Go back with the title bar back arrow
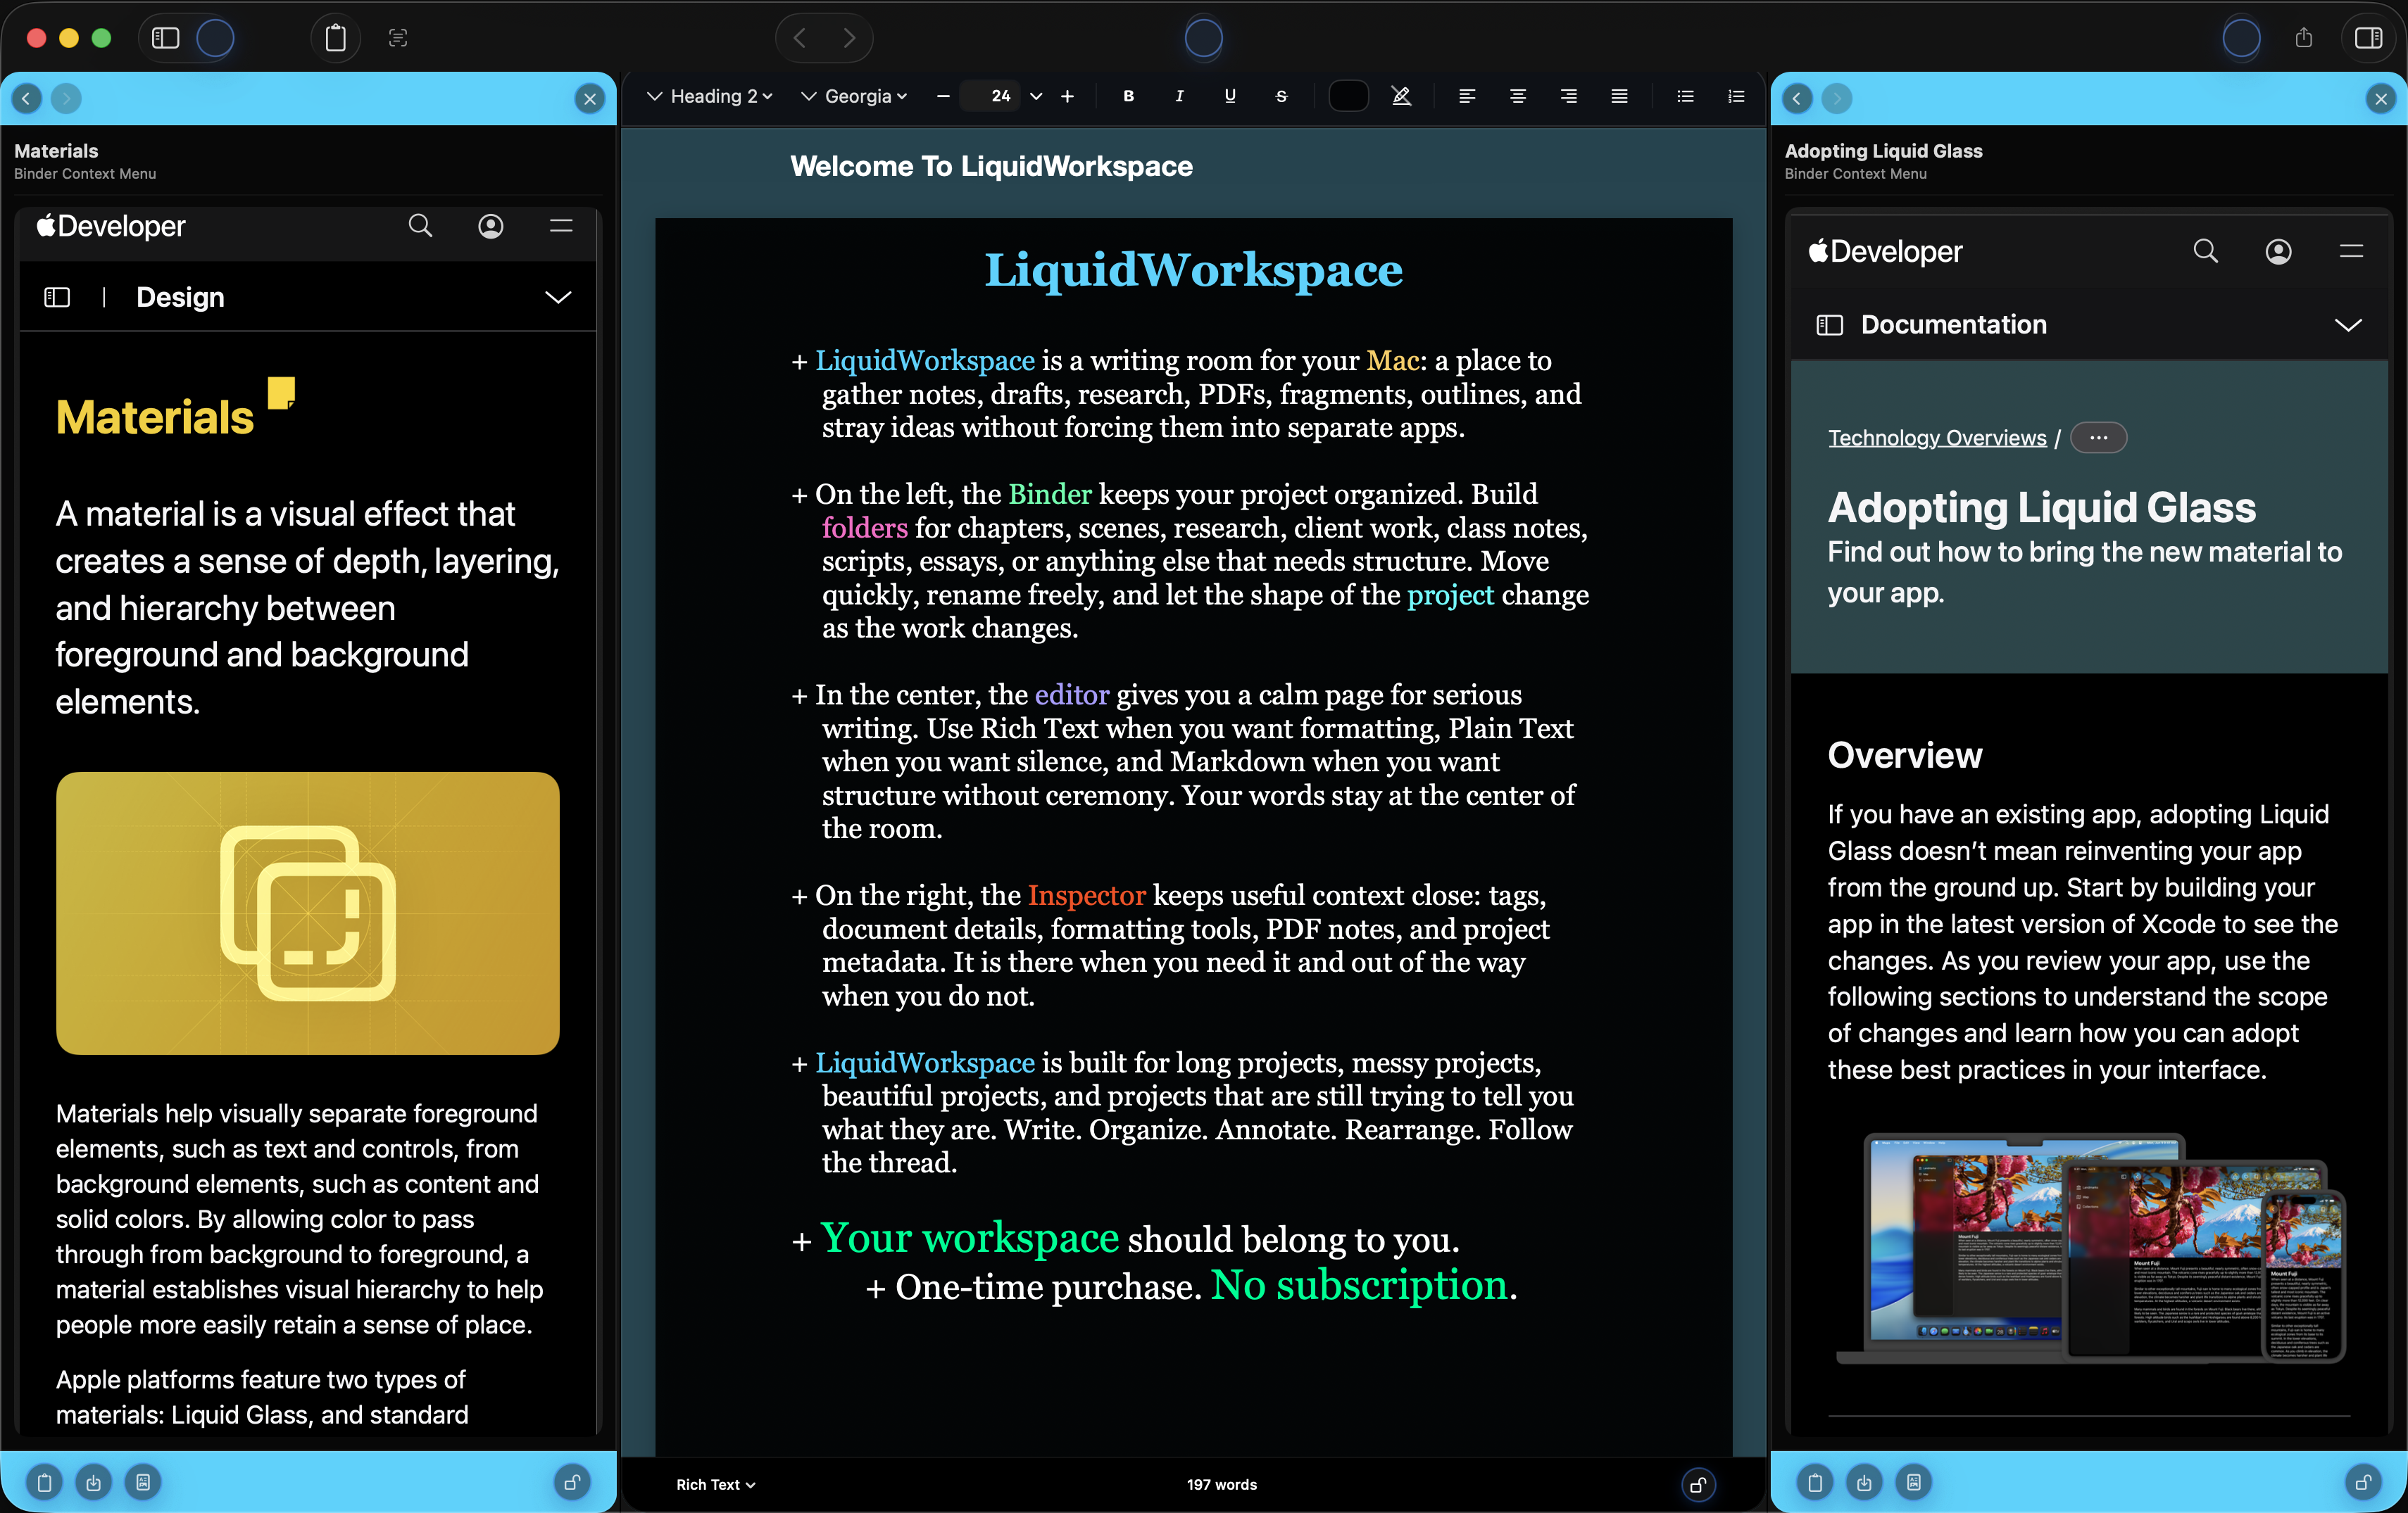 coord(800,38)
